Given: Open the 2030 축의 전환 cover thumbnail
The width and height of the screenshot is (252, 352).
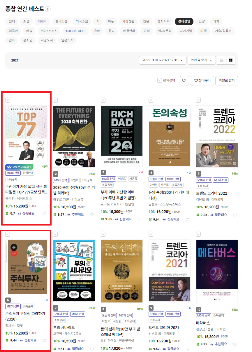Looking at the screenshot, I should (x=74, y=136).
